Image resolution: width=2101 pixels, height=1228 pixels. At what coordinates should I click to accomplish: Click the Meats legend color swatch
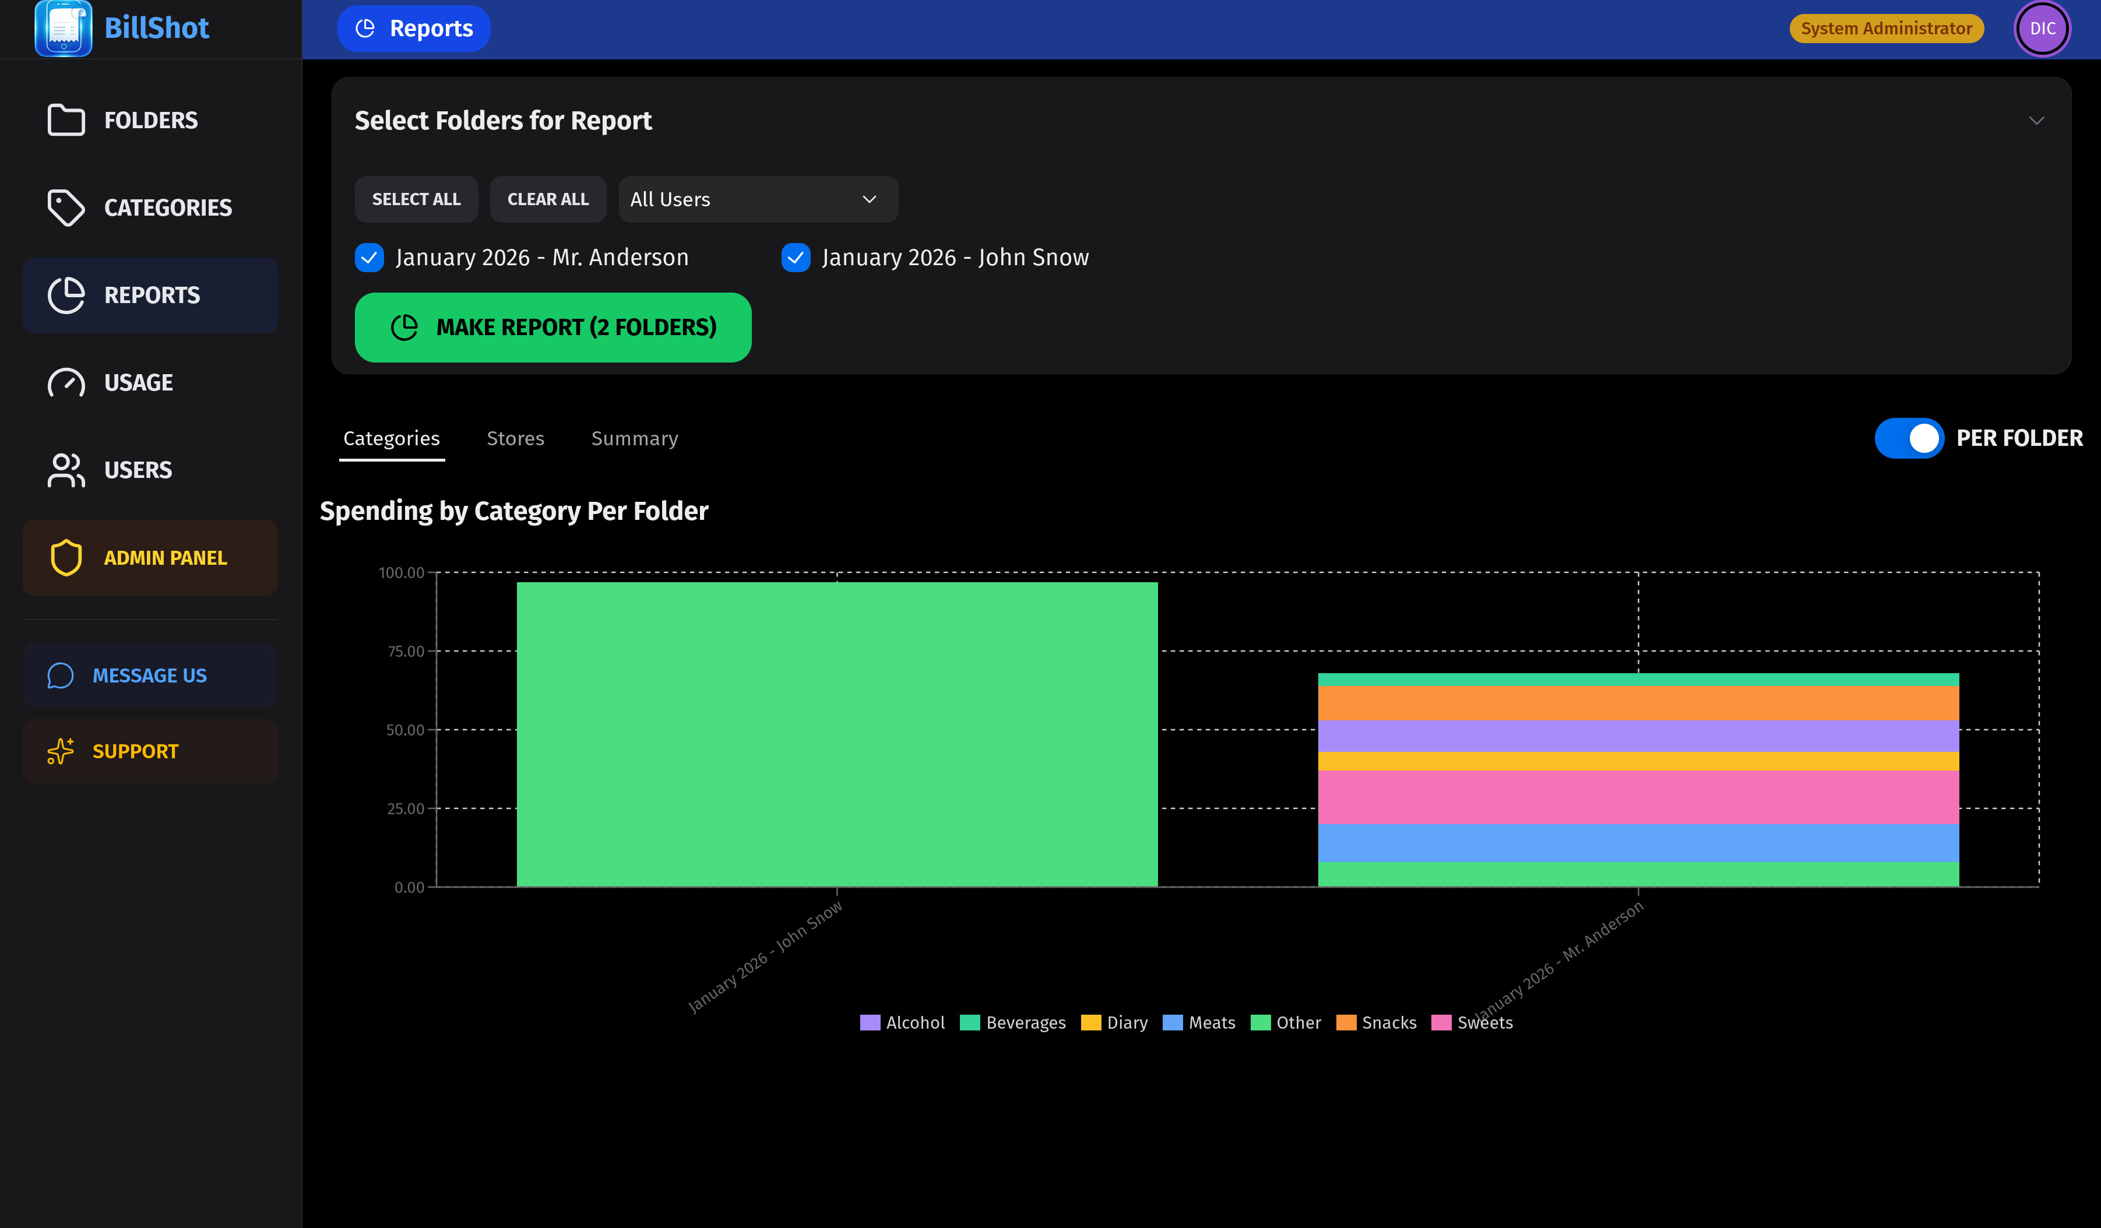[x=1172, y=1022]
